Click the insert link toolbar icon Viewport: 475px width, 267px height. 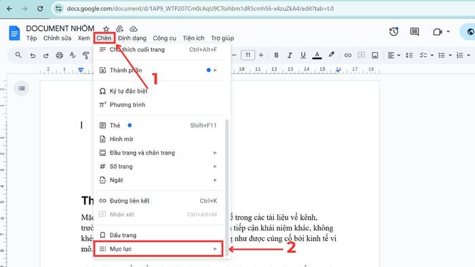pyautogui.click(x=347, y=56)
